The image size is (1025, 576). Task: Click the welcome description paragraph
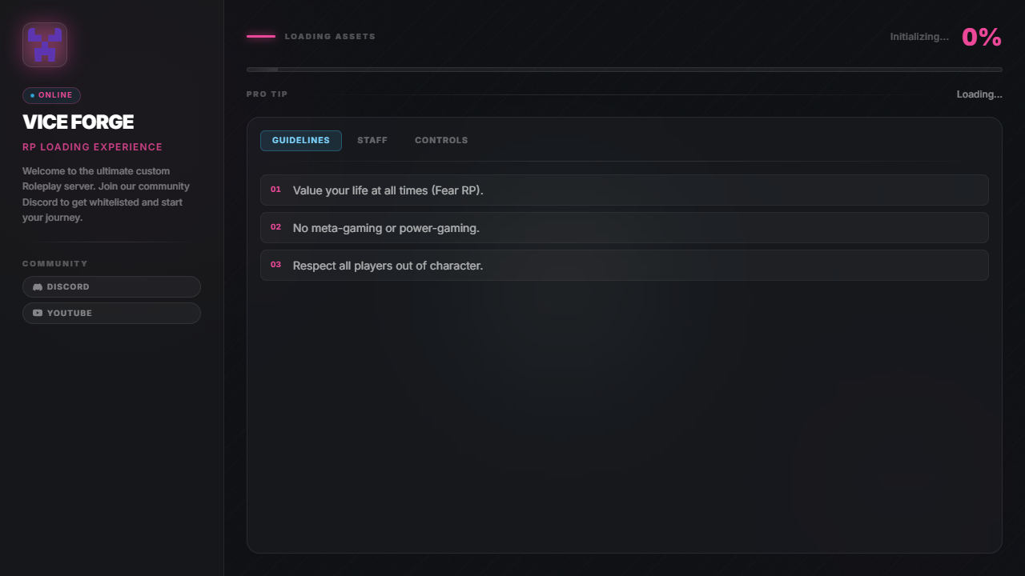(x=106, y=194)
